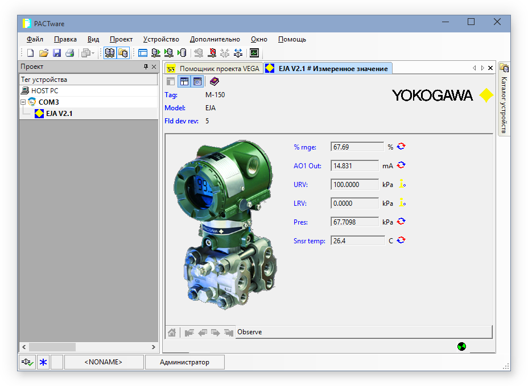Click the LRV field showing 0.0000
Screen dimensions: 528x386
tap(354, 204)
